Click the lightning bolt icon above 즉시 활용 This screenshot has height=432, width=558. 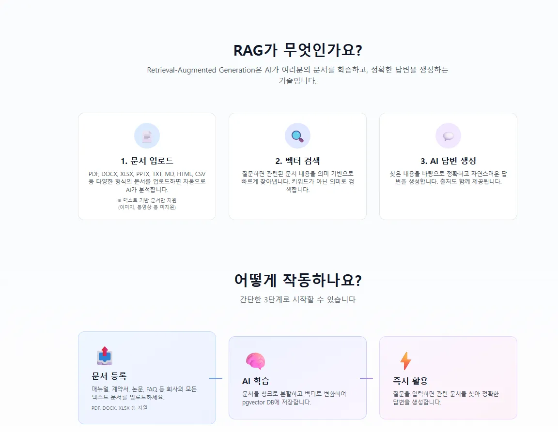[405, 360]
